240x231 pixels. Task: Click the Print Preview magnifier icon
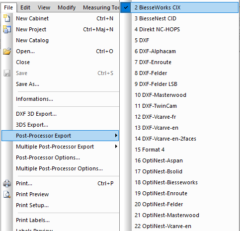click(x=7, y=194)
